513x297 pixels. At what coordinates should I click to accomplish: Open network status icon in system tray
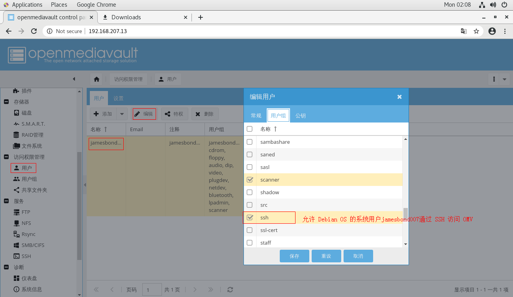(482, 5)
